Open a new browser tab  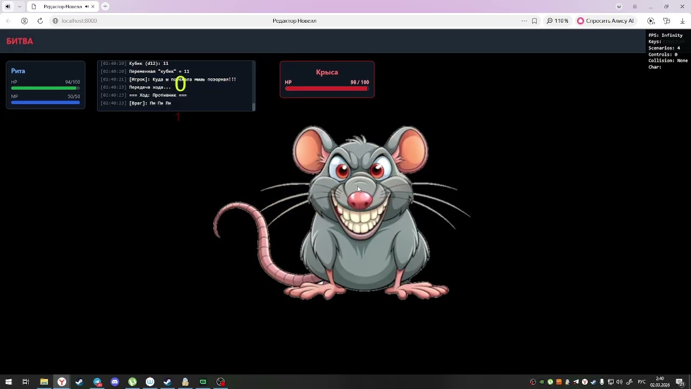point(105,6)
